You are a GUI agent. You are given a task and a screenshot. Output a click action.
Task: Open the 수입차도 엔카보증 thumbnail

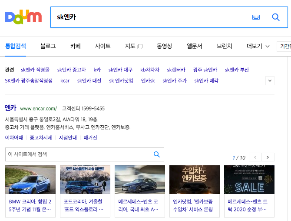(x=195, y=180)
